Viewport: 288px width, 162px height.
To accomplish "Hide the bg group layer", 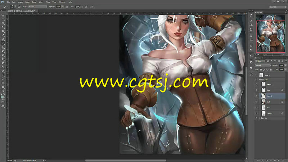I will click(256, 118).
